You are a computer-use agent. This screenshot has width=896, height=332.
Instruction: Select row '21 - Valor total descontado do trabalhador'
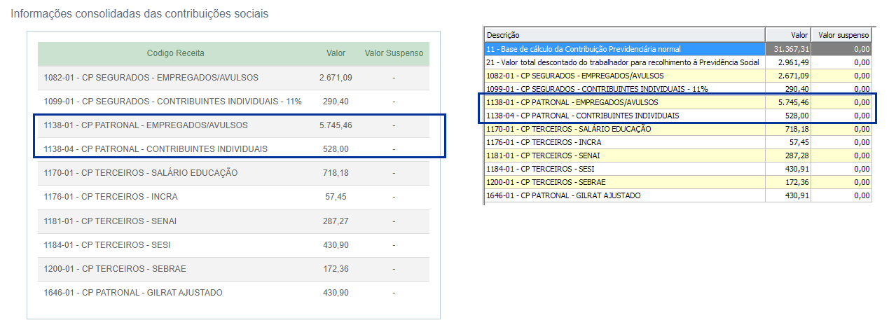pos(678,62)
